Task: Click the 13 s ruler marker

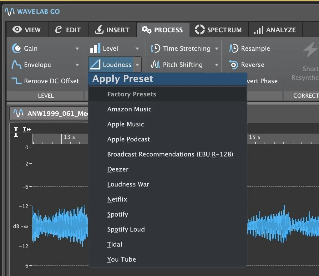Action: click(69, 137)
